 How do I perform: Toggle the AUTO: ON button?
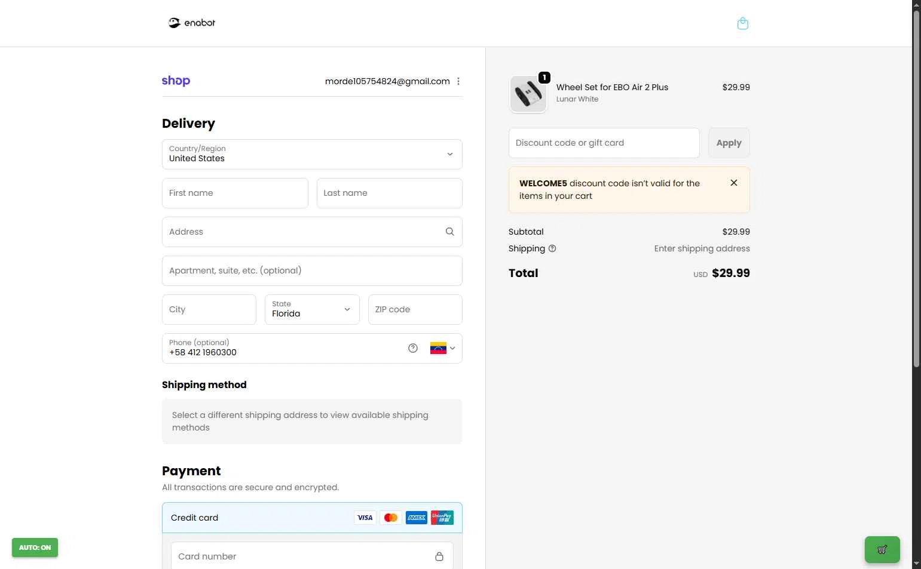(35, 548)
